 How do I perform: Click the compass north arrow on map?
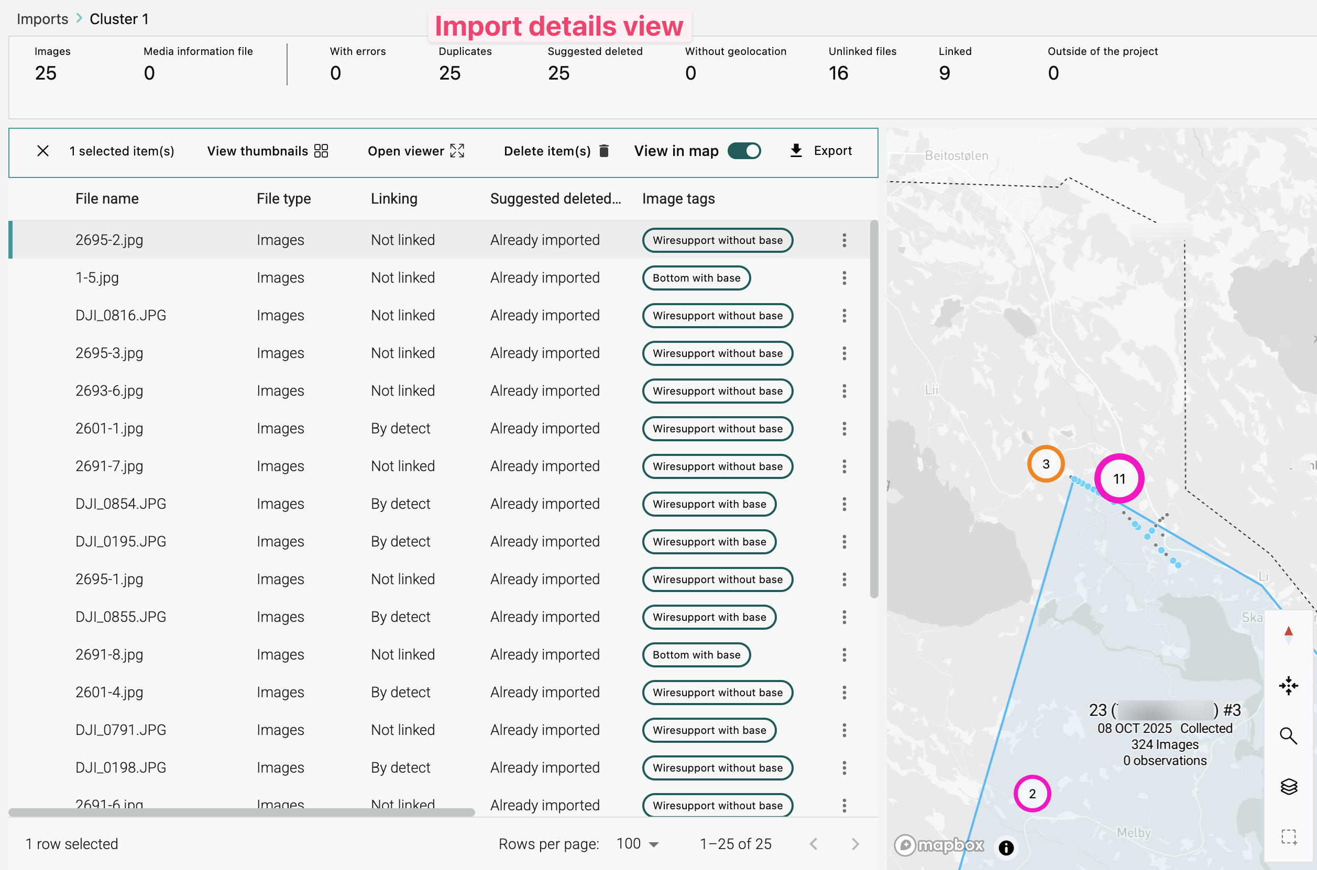tap(1288, 634)
